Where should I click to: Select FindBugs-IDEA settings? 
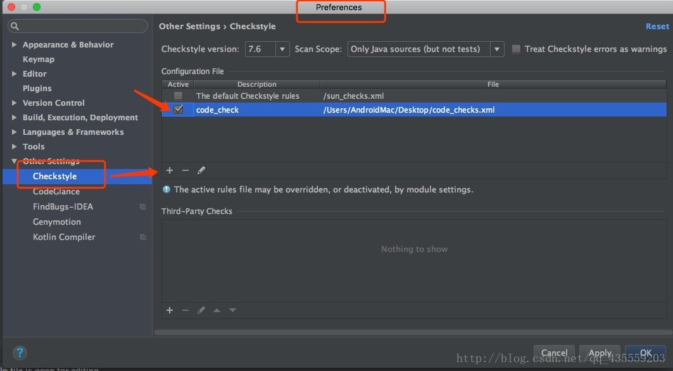(x=63, y=206)
